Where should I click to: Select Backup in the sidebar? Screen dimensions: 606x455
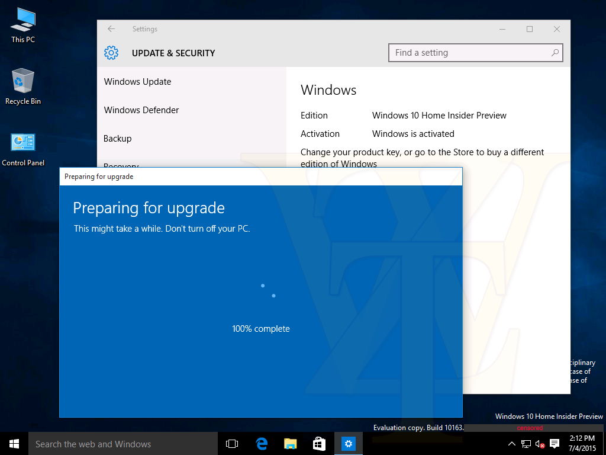pyautogui.click(x=118, y=139)
